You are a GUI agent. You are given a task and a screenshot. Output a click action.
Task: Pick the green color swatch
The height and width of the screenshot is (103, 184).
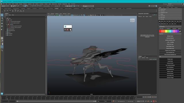[168, 31]
